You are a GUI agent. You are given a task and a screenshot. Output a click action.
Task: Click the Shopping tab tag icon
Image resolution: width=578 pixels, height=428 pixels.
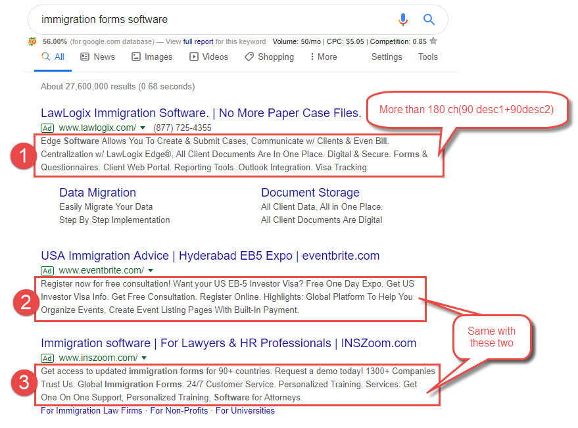coord(249,57)
